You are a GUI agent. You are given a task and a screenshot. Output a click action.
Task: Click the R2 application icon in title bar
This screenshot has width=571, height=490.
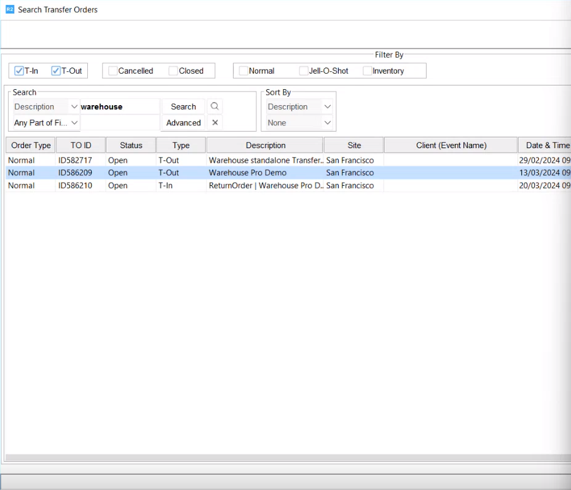[x=9, y=9]
